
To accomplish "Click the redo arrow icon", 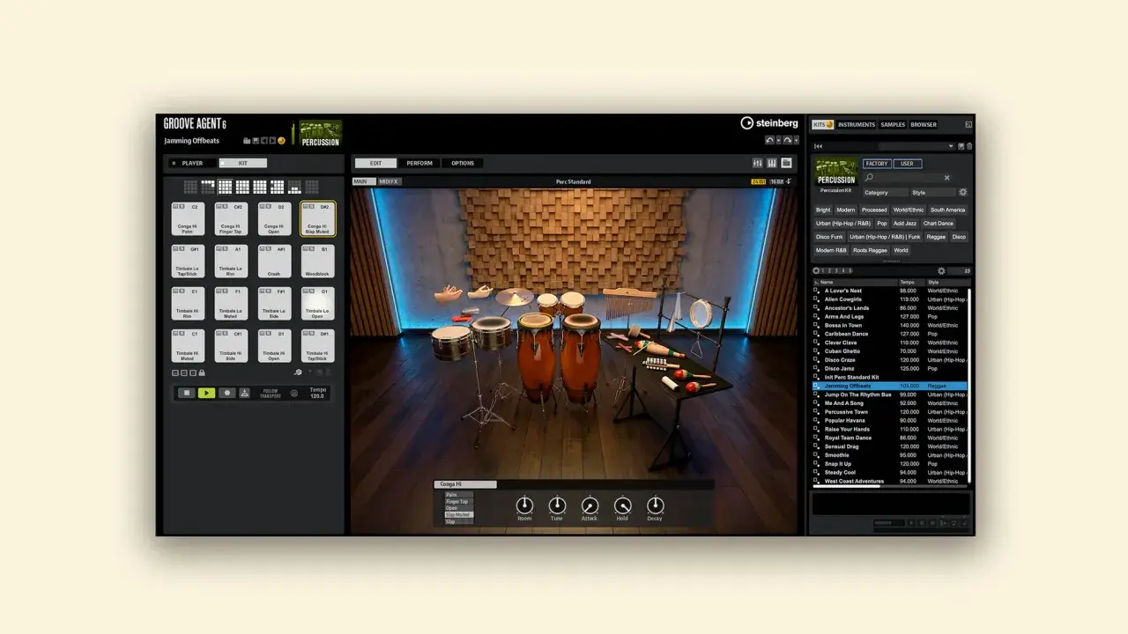I will point(787,140).
